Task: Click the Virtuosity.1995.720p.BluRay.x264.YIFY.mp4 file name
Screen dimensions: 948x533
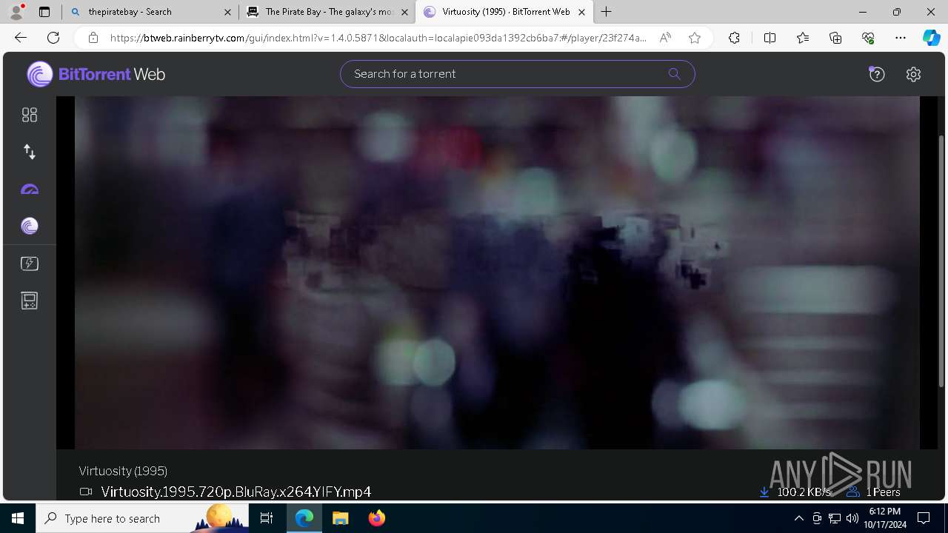Action: click(236, 492)
